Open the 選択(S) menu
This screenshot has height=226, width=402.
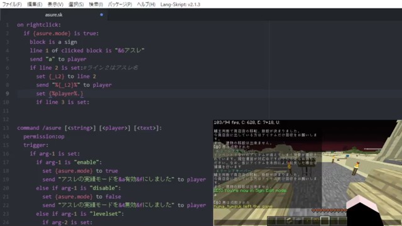pyautogui.click(x=76, y=4)
